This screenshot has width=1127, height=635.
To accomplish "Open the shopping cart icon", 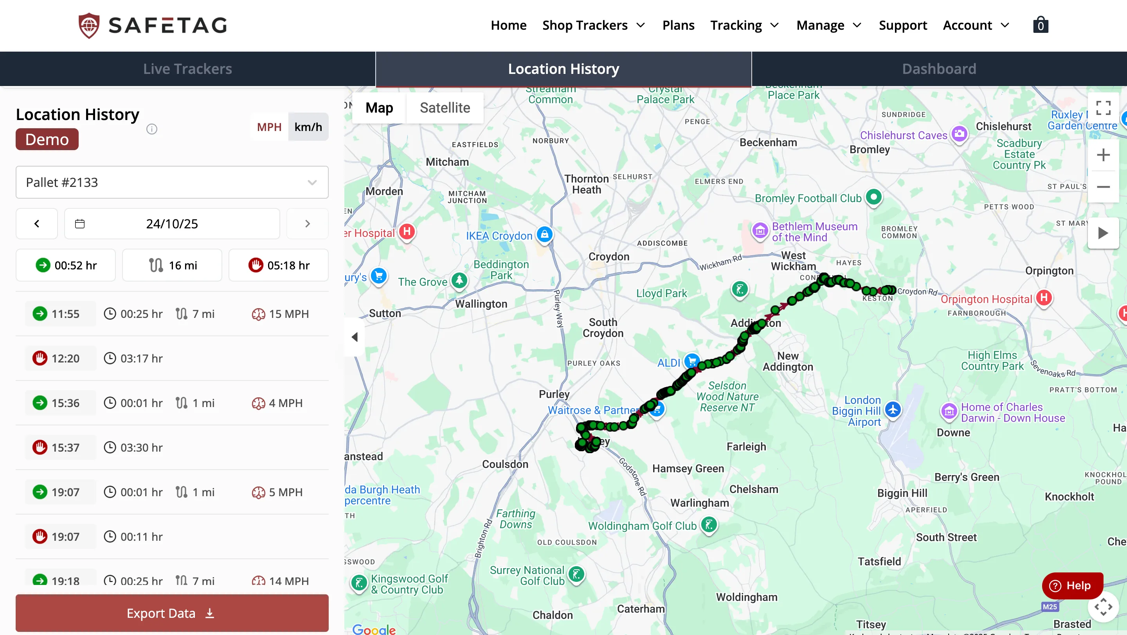I will tap(1040, 25).
